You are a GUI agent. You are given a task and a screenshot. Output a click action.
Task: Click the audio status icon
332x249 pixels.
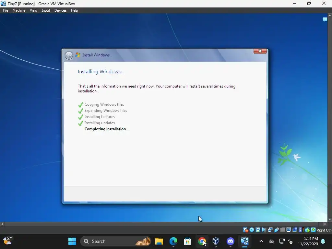[x=264, y=230]
